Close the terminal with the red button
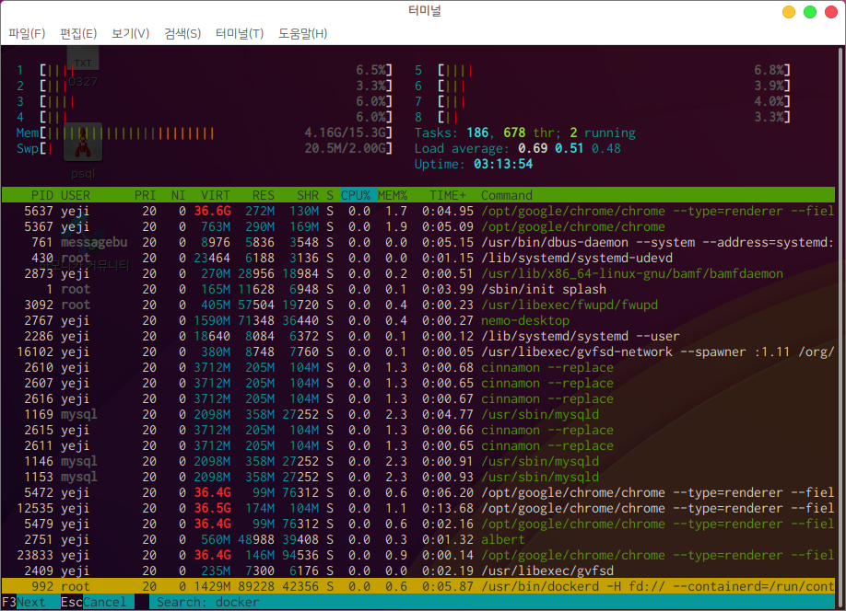Screen dimensions: 846x611 coord(830,12)
